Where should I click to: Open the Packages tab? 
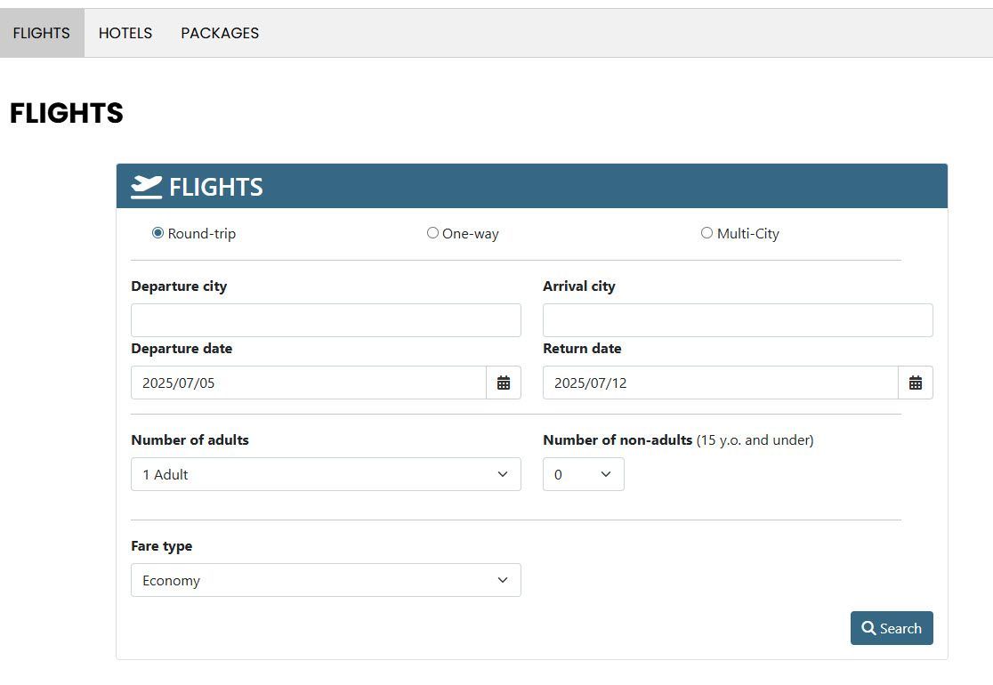tap(220, 33)
